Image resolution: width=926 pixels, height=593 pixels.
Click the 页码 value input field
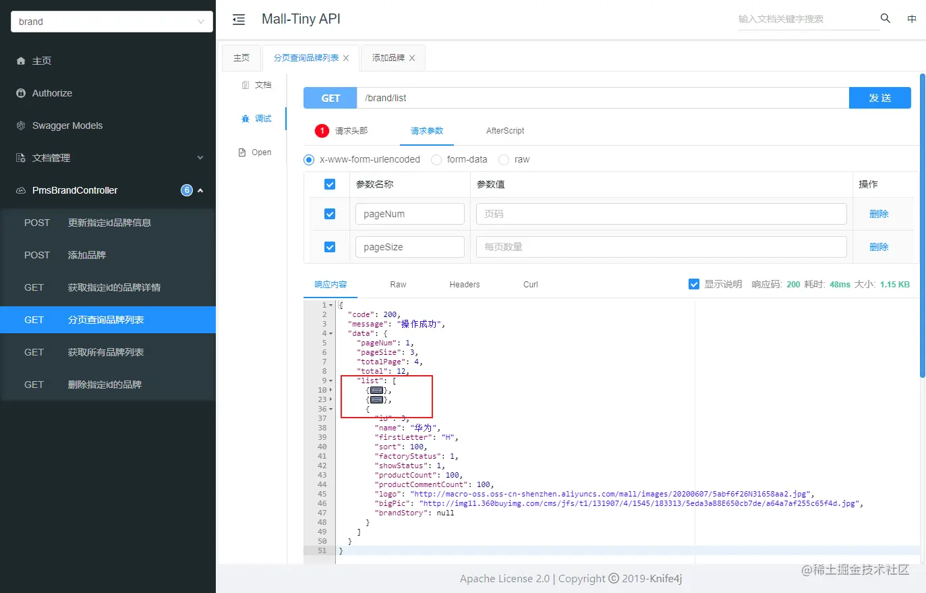[661, 214]
